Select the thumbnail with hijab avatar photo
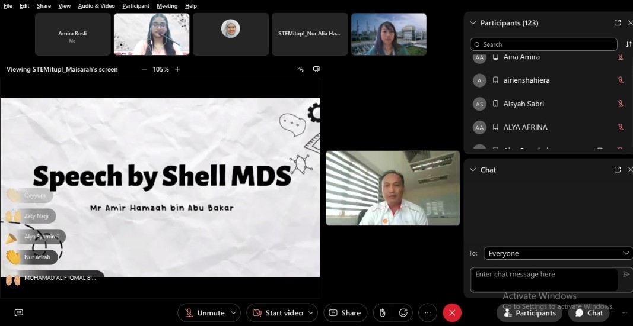Viewport: 633px width, 326px height. 231,34
